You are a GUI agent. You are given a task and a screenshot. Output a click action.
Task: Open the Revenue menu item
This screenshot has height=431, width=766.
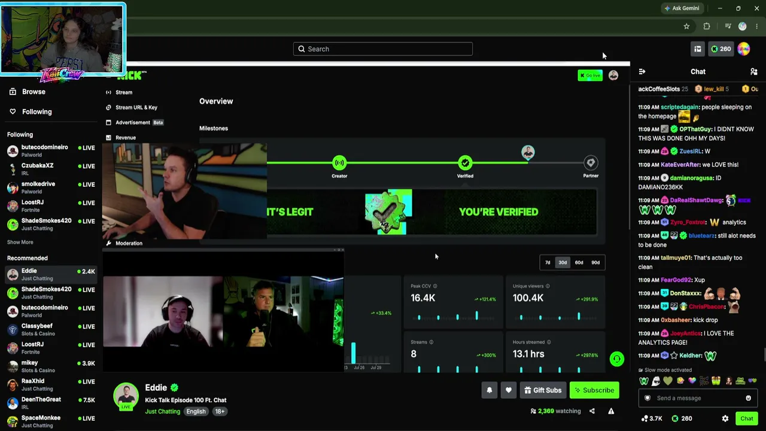point(121,138)
